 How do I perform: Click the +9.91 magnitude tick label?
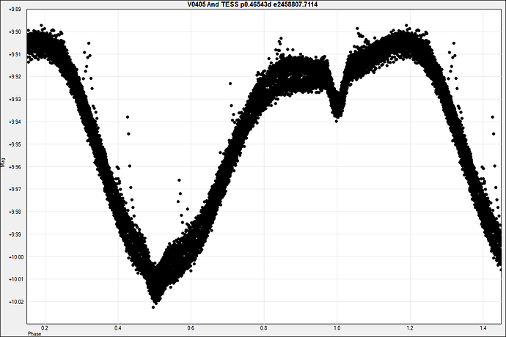coord(15,54)
